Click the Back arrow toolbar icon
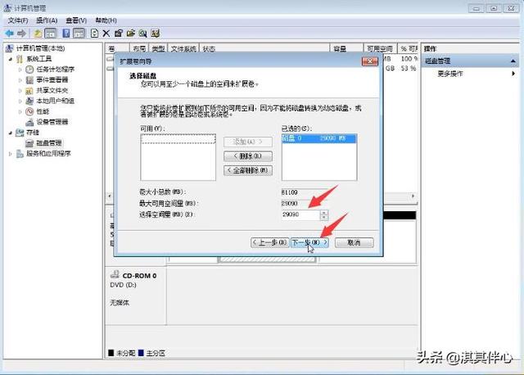Image resolution: width=524 pixels, height=375 pixels. tap(9, 33)
